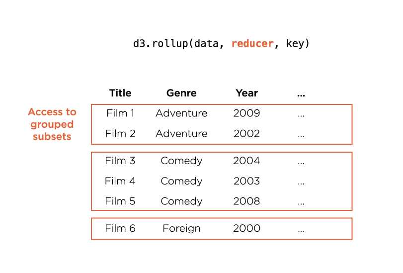Select the 'Film 6' title cell
403x273 pixels.
120,228
